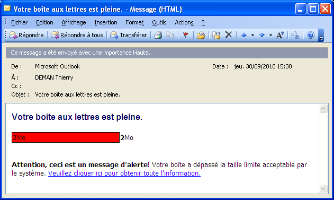The height and width of the screenshot is (200, 334).
Task: Click the font size A icon
Action: click(x=280, y=35)
